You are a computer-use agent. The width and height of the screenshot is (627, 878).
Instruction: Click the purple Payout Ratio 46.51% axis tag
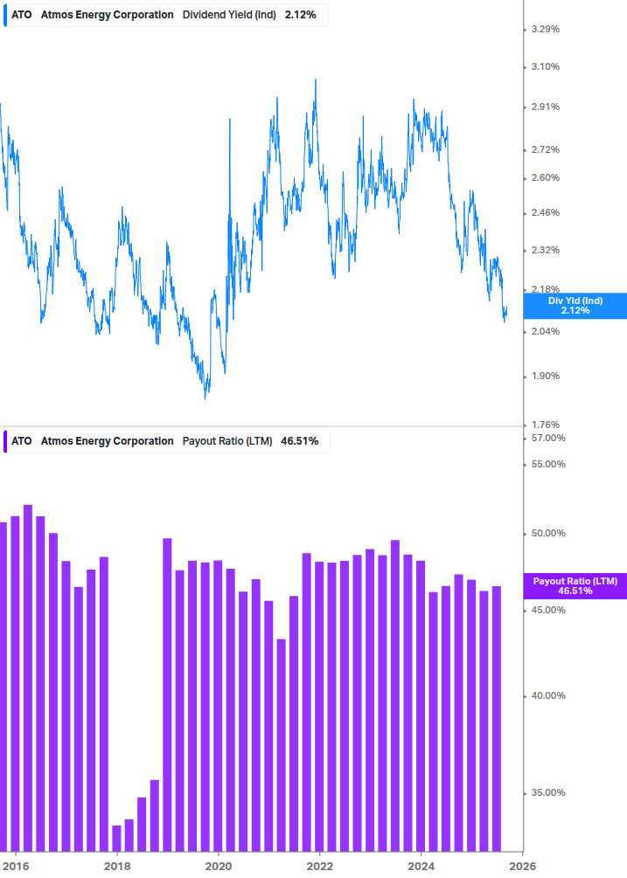575,586
